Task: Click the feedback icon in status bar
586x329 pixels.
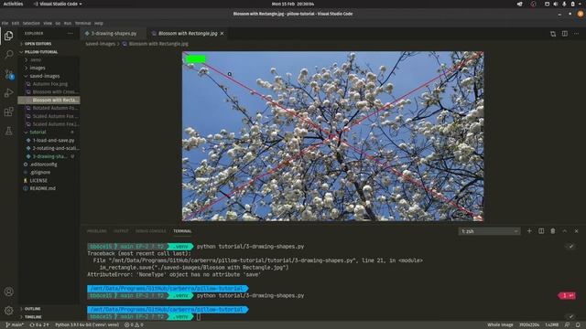Action: (568, 325)
